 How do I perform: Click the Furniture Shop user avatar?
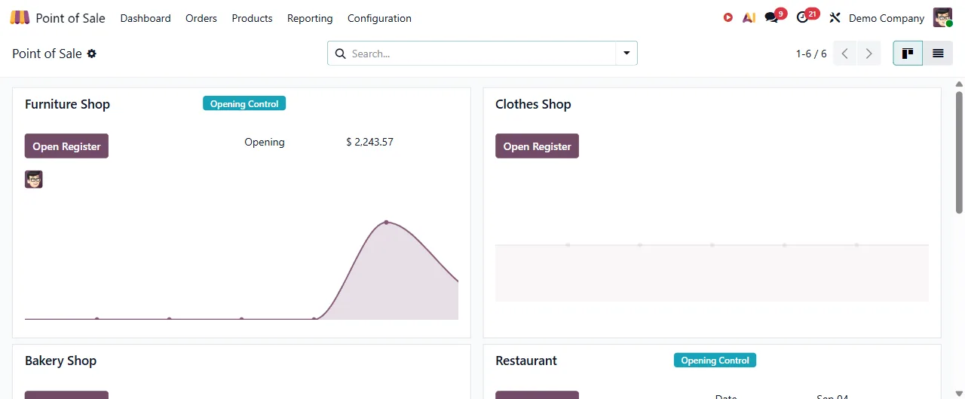(x=34, y=180)
